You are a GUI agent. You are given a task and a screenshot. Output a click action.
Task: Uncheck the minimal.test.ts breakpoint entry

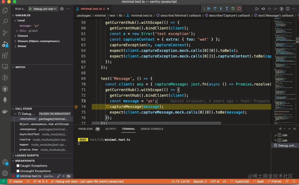coord(18,176)
